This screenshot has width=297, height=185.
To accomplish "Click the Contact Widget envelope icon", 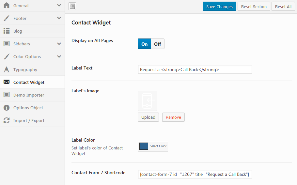I will pos(7,82).
